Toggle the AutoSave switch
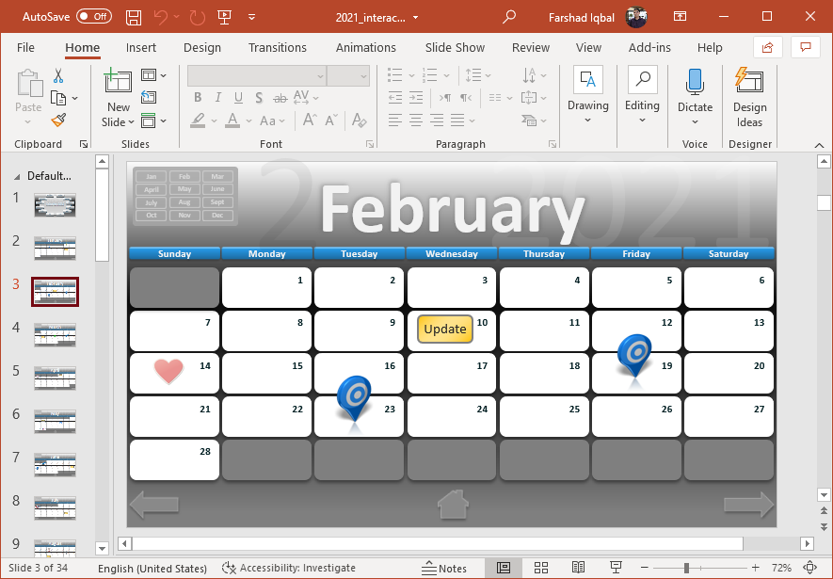This screenshot has height=579, width=833. 93,17
